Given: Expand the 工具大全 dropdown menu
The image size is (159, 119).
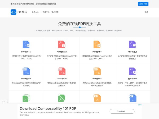Looking at the screenshot, I should (x=36, y=12).
